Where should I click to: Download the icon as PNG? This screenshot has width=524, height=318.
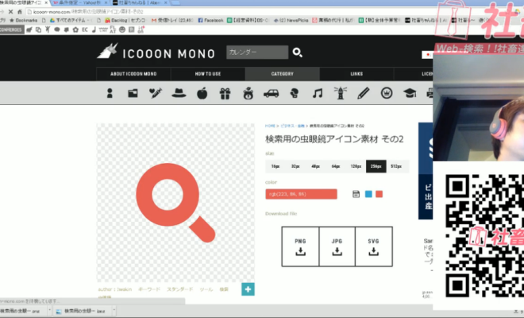pyautogui.click(x=301, y=246)
